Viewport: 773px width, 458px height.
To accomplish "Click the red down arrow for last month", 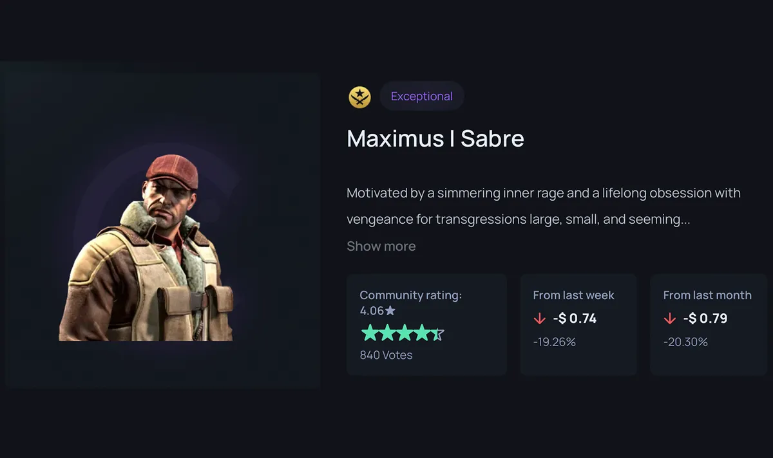I will click(x=670, y=318).
